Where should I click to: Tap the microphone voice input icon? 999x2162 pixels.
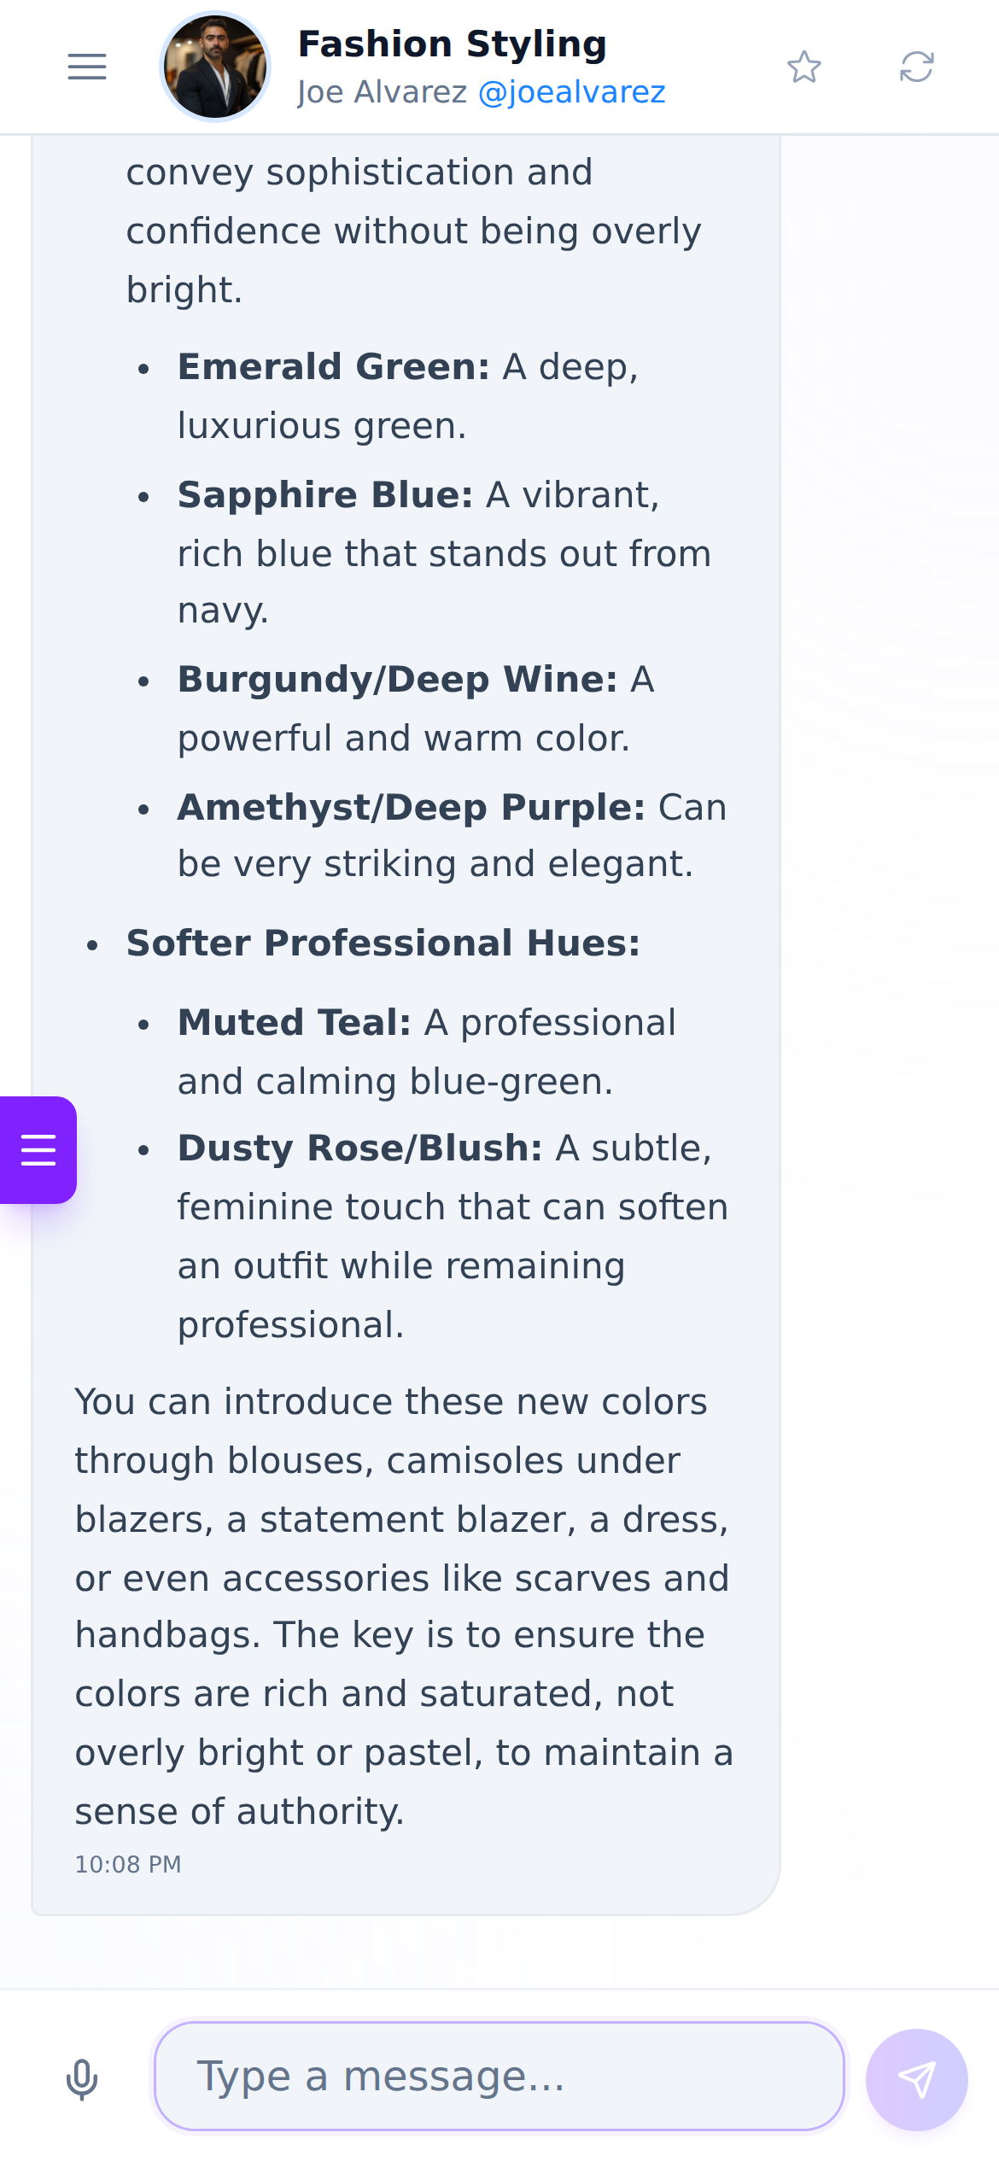pyautogui.click(x=82, y=2080)
